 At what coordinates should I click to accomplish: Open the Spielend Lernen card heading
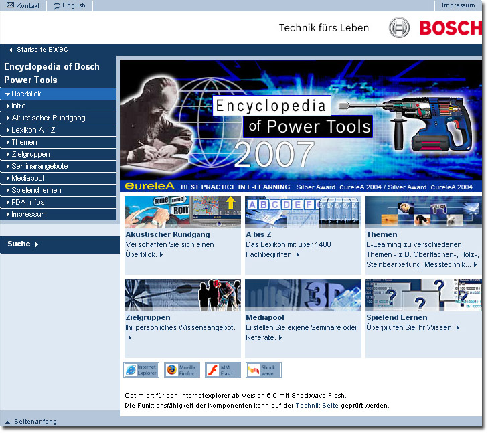tap(396, 318)
